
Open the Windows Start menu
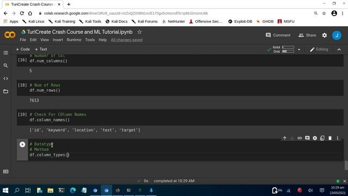coord(5,191)
